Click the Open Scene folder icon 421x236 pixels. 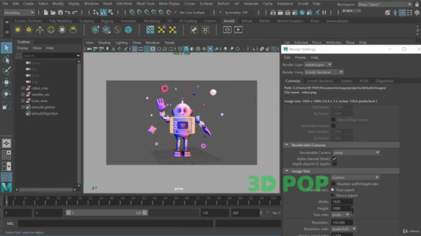53,12
